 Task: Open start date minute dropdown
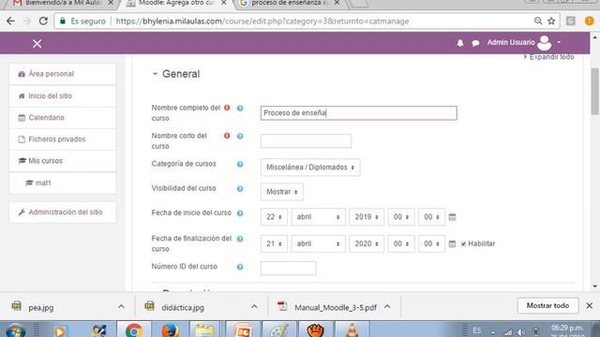coord(431,217)
